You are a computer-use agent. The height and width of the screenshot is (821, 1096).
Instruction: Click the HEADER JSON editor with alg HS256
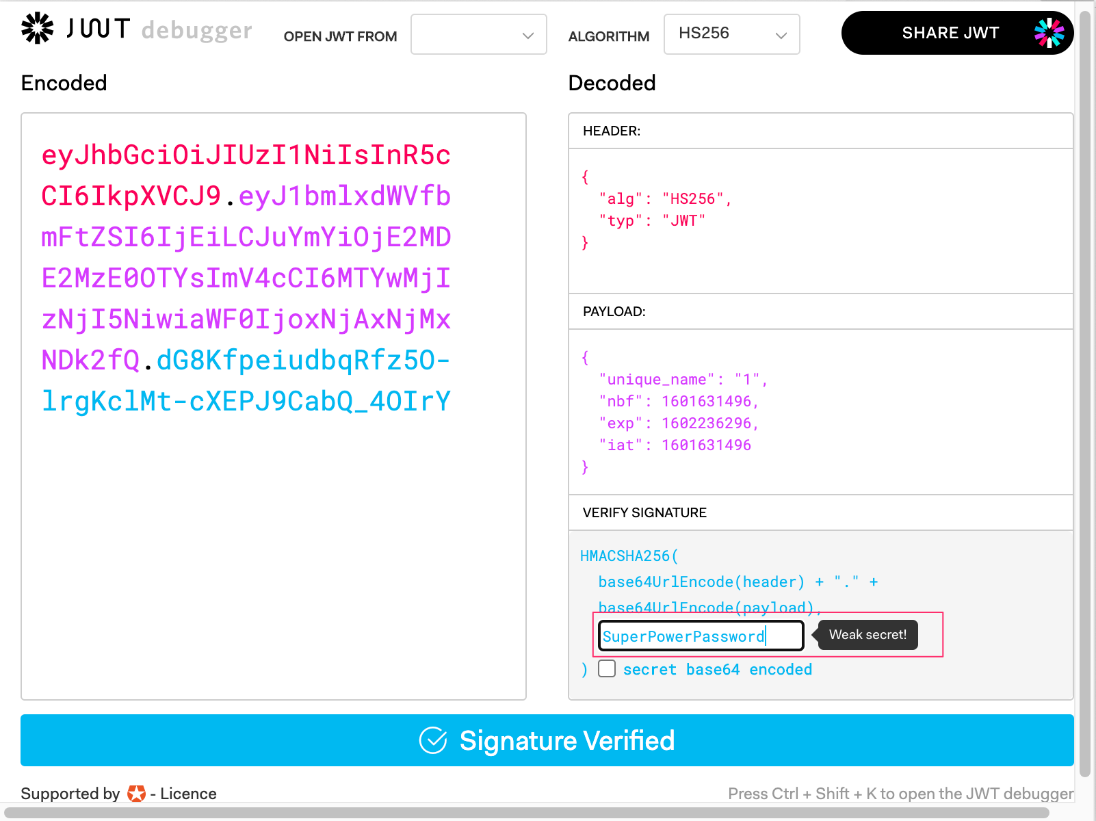pyautogui.click(x=820, y=219)
